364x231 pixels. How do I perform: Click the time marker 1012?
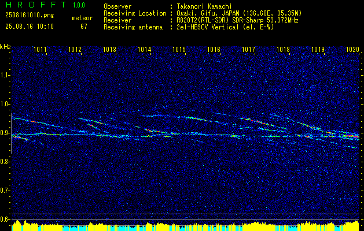pos(75,49)
